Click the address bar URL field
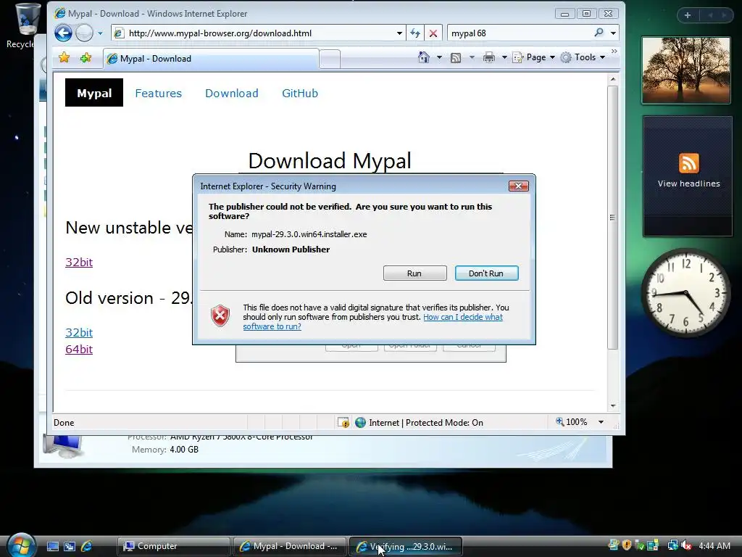Screen dimensions: 742x557 click(x=256, y=33)
